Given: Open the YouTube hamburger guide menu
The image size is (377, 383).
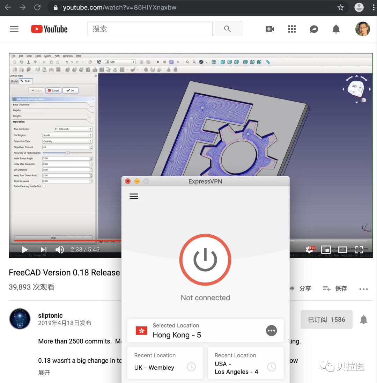Looking at the screenshot, I should pos(14,29).
